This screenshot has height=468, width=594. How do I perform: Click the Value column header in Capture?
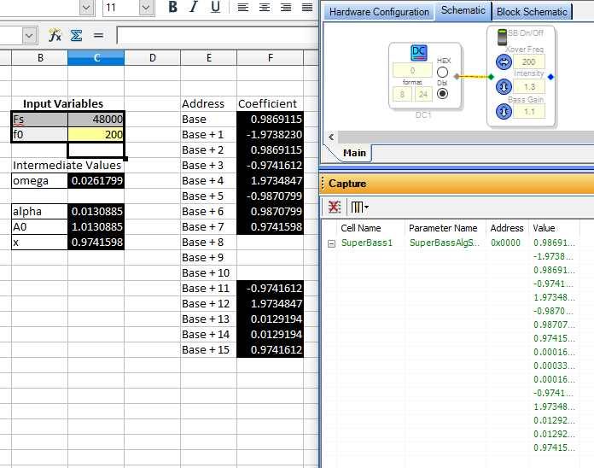tap(554, 228)
